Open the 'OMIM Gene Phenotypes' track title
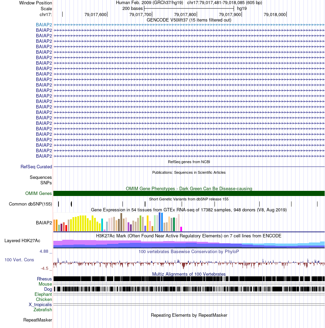Viewport: 325px width, 328px height. [x=189, y=189]
